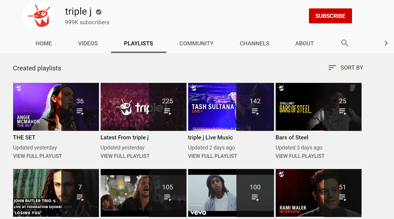This screenshot has height=219, width=394.
Task: Select the PLAYLISTS tab
Action: coord(139,43)
